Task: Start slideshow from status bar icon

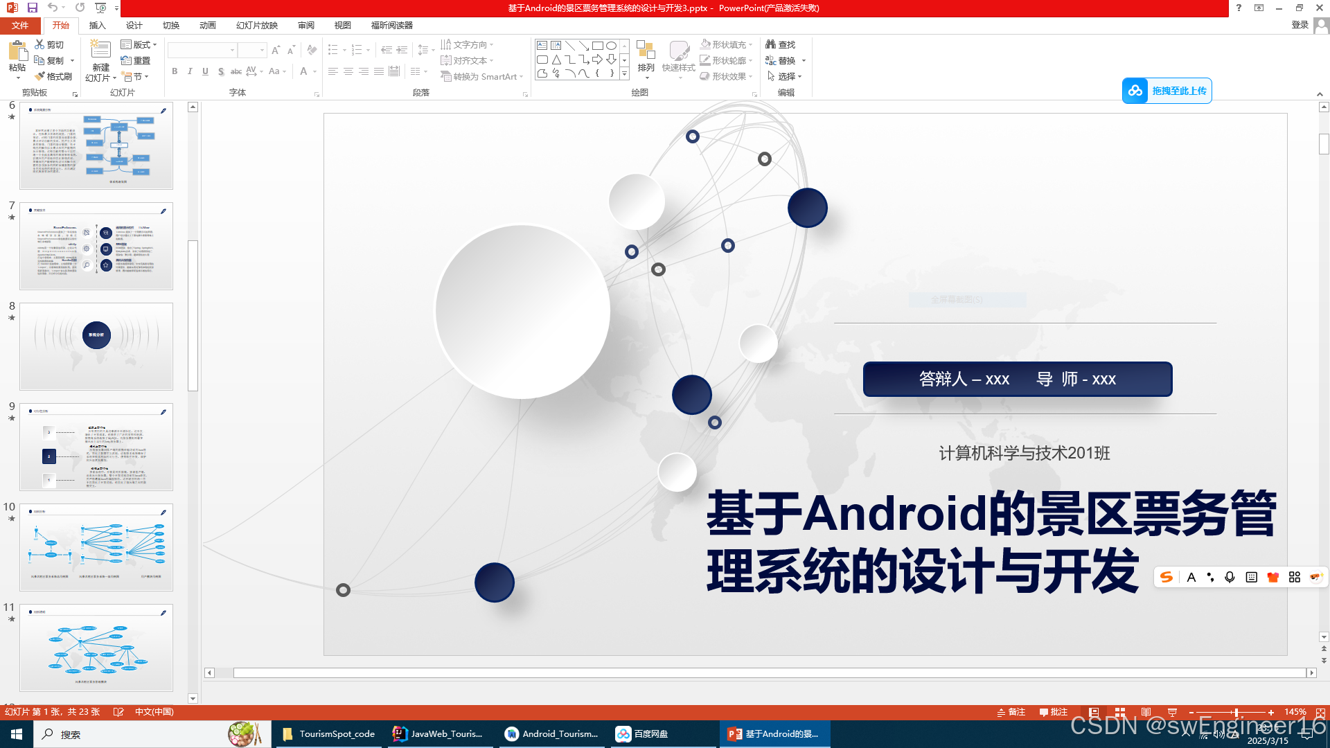Action: (1173, 712)
